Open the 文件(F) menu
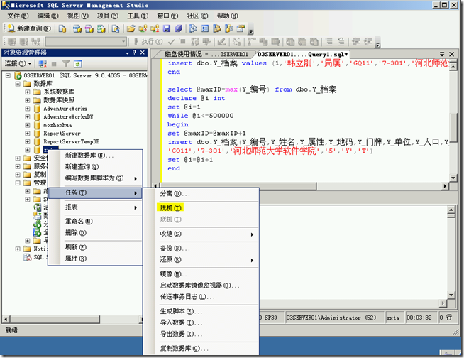 (18, 16)
